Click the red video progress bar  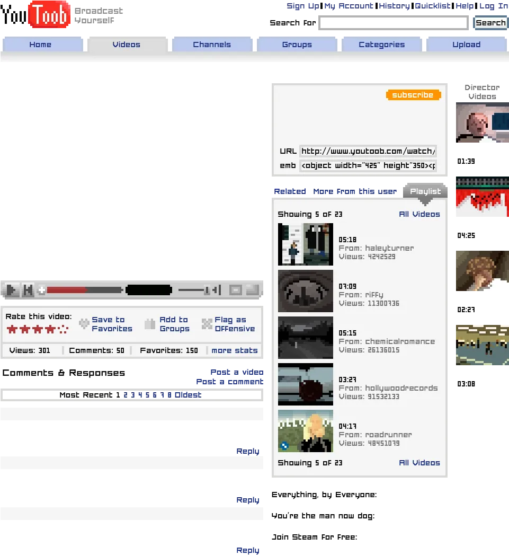67,290
